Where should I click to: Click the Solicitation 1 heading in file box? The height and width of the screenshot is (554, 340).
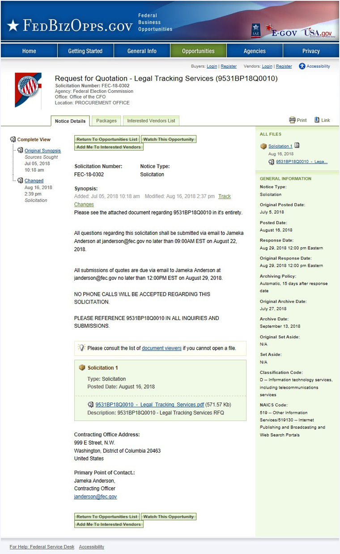pos(103,368)
